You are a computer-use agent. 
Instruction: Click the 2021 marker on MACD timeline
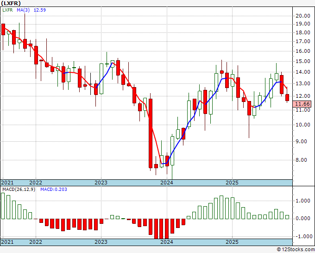[x=8, y=242]
